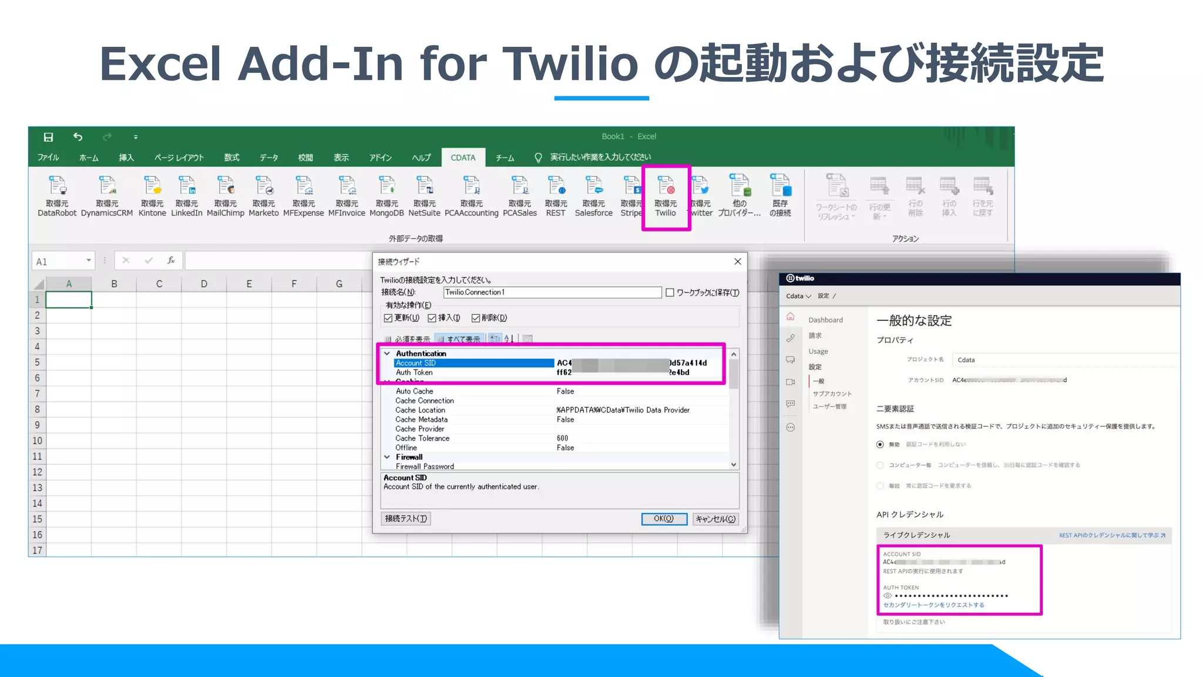Select the コンピューター毎 radio button

[880, 465]
